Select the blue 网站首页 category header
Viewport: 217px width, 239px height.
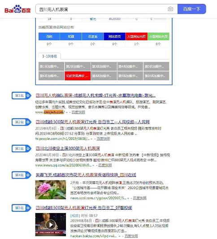point(115,36)
